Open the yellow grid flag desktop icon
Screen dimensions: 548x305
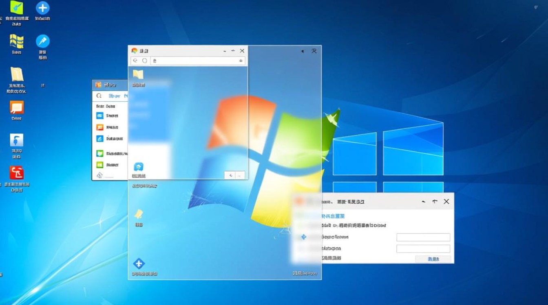17,41
